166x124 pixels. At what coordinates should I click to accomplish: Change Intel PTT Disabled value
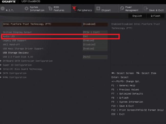(95, 24)
